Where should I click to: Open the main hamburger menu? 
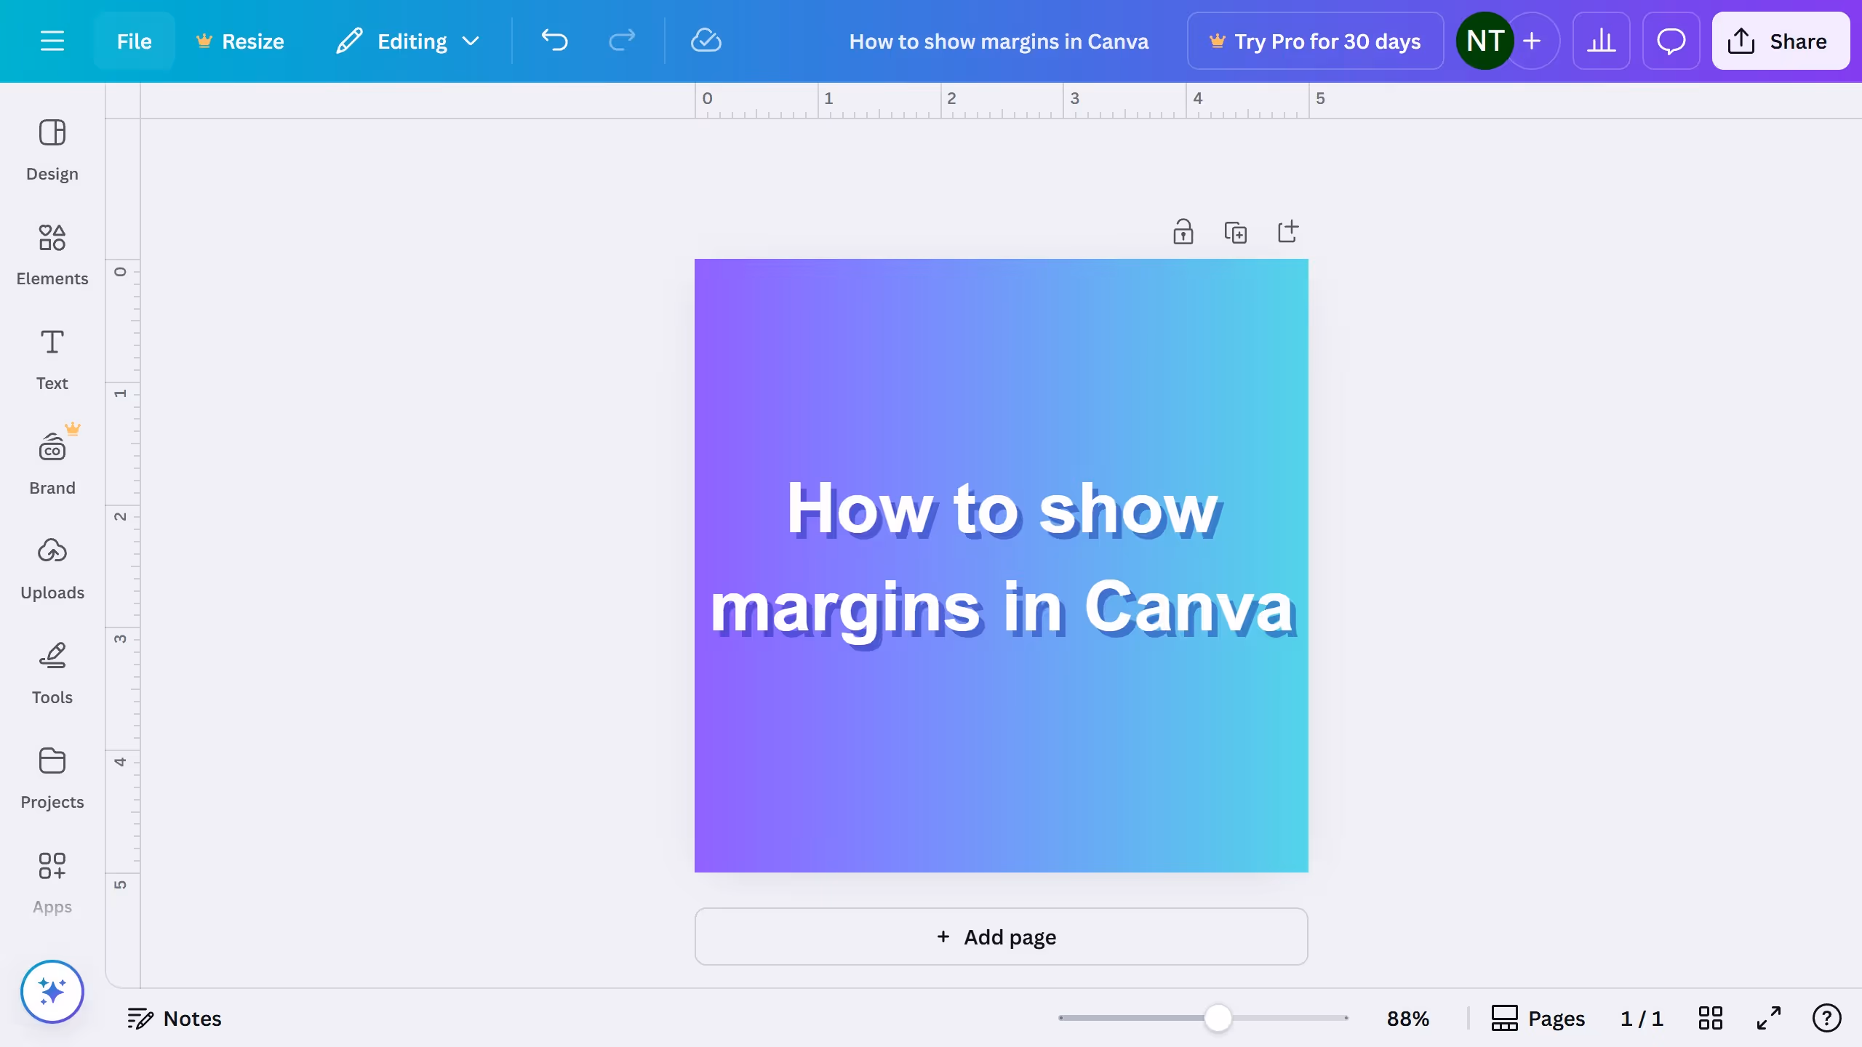point(52,41)
